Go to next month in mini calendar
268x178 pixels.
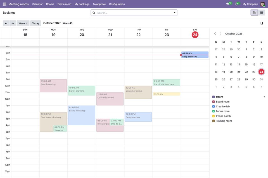[220, 33]
